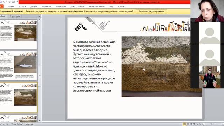Click the 'русский' language indicator
224x126 pixels.
click(30, 124)
